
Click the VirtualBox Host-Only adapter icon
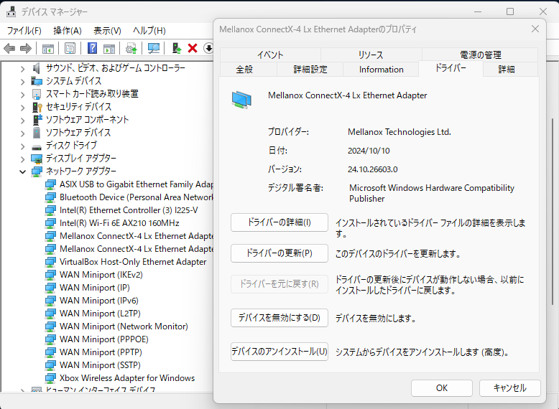pyautogui.click(x=50, y=262)
